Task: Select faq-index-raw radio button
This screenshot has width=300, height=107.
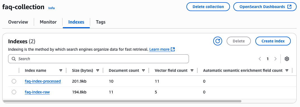Action: point(14,92)
